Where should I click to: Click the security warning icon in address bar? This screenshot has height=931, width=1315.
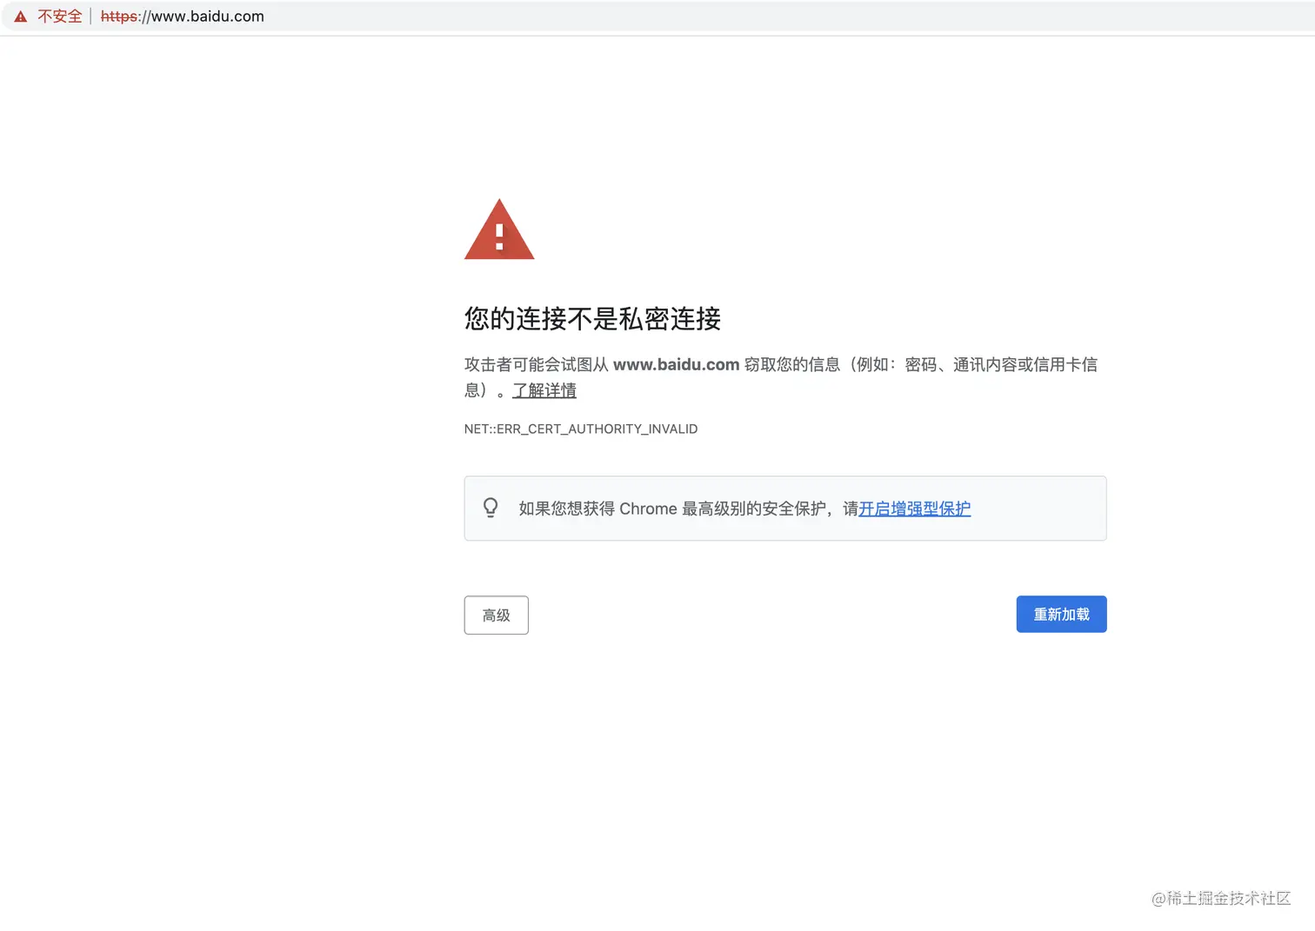pyautogui.click(x=19, y=16)
